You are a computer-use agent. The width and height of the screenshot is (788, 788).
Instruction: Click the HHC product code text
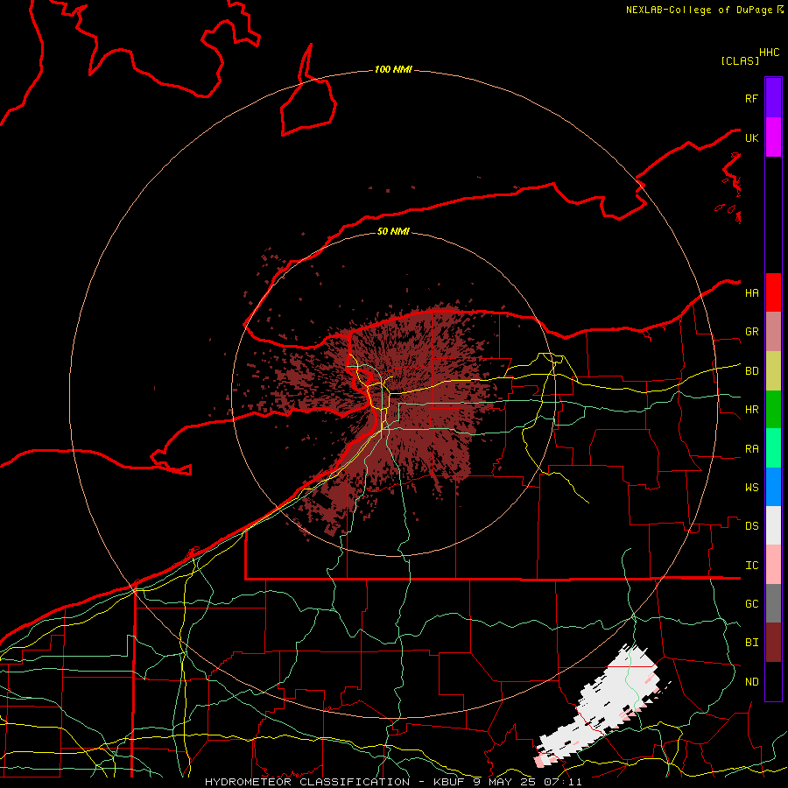point(769,53)
